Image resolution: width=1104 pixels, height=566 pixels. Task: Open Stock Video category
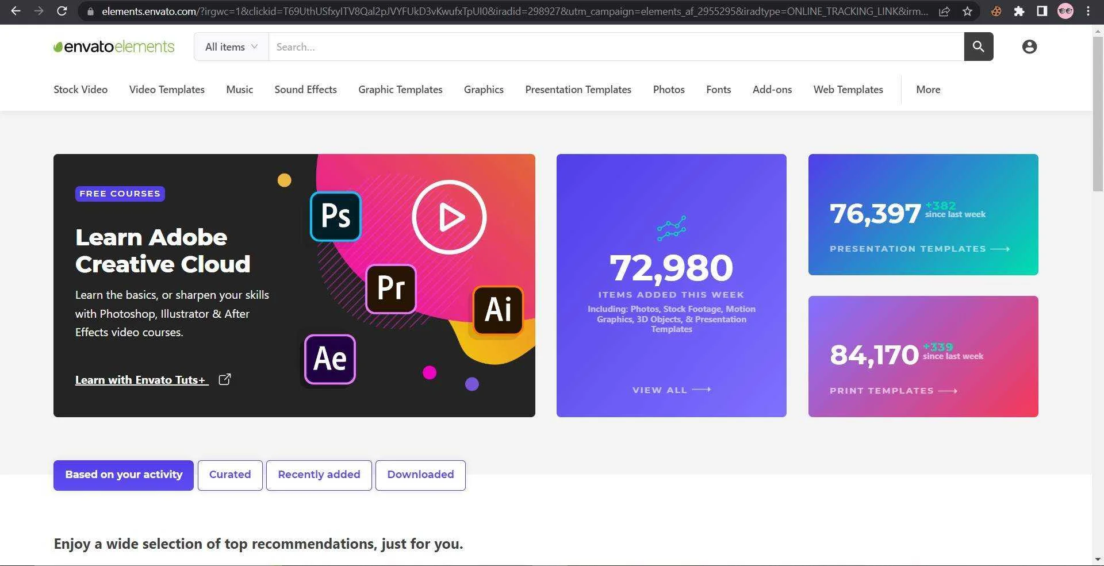click(80, 90)
